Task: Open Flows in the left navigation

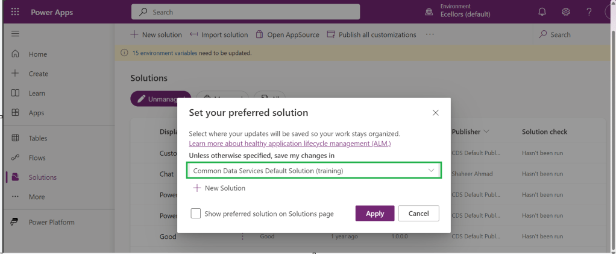Action: point(37,157)
